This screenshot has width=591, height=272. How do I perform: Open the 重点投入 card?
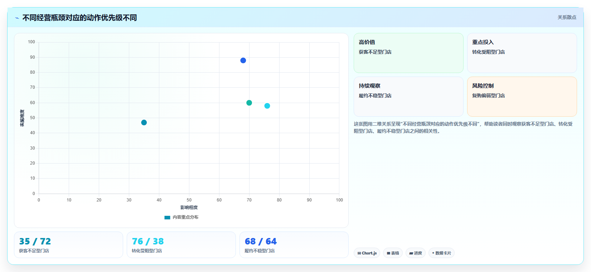(522, 53)
